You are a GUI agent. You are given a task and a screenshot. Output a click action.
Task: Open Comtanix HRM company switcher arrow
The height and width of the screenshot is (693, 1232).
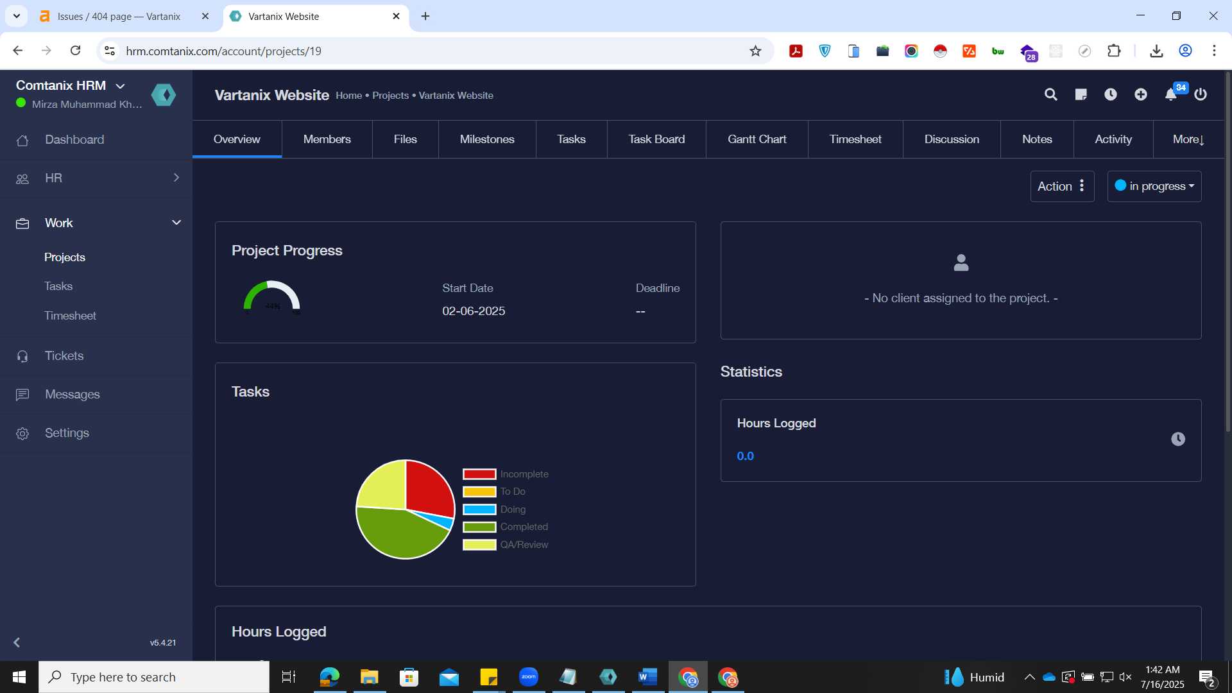[x=120, y=86]
